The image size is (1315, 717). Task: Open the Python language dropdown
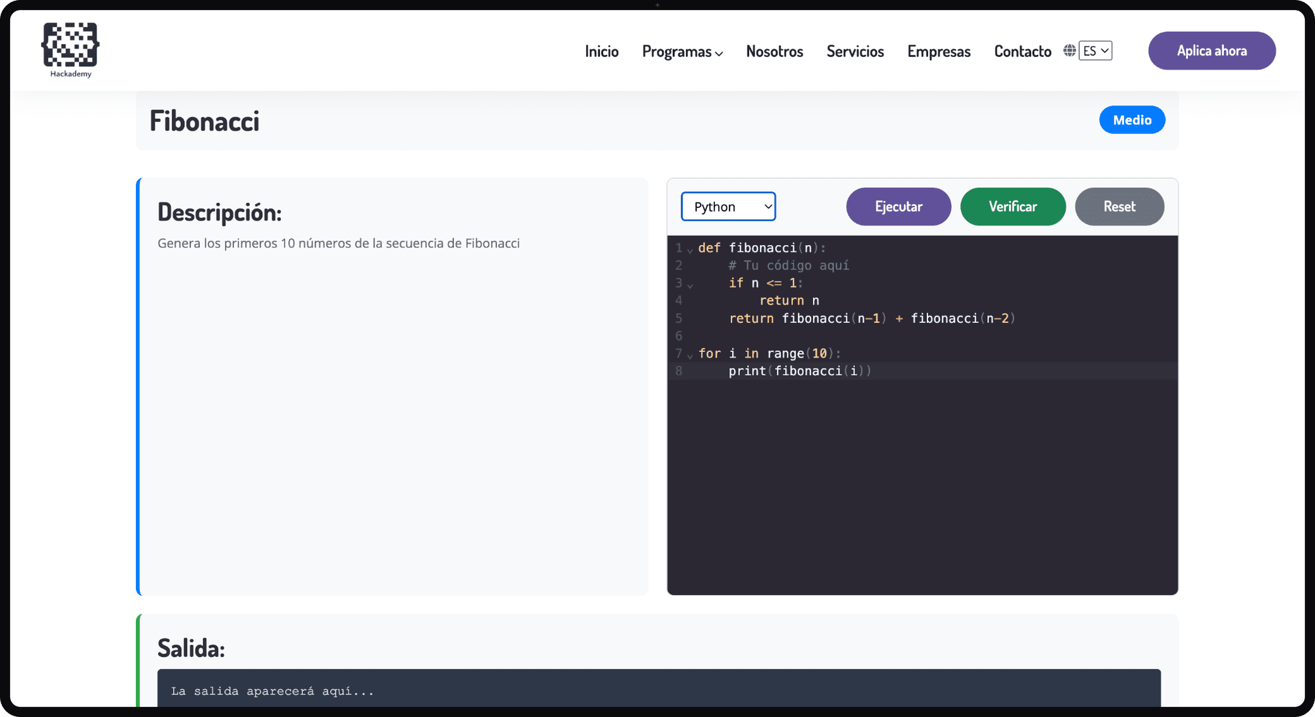tap(728, 207)
